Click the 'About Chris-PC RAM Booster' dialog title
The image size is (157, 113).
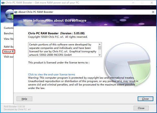[36, 12]
